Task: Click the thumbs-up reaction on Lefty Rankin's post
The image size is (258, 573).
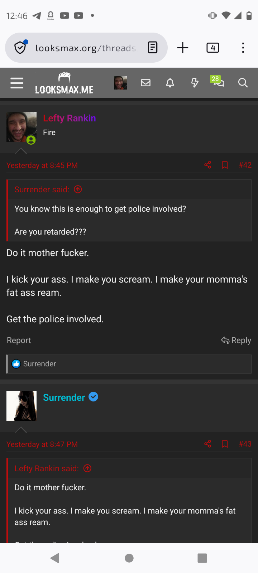Action: tap(16, 363)
